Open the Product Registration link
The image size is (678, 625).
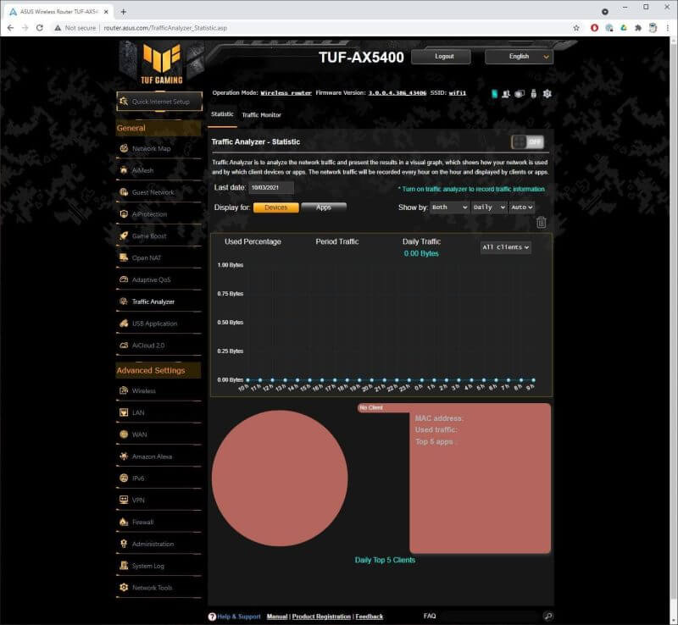tap(321, 617)
